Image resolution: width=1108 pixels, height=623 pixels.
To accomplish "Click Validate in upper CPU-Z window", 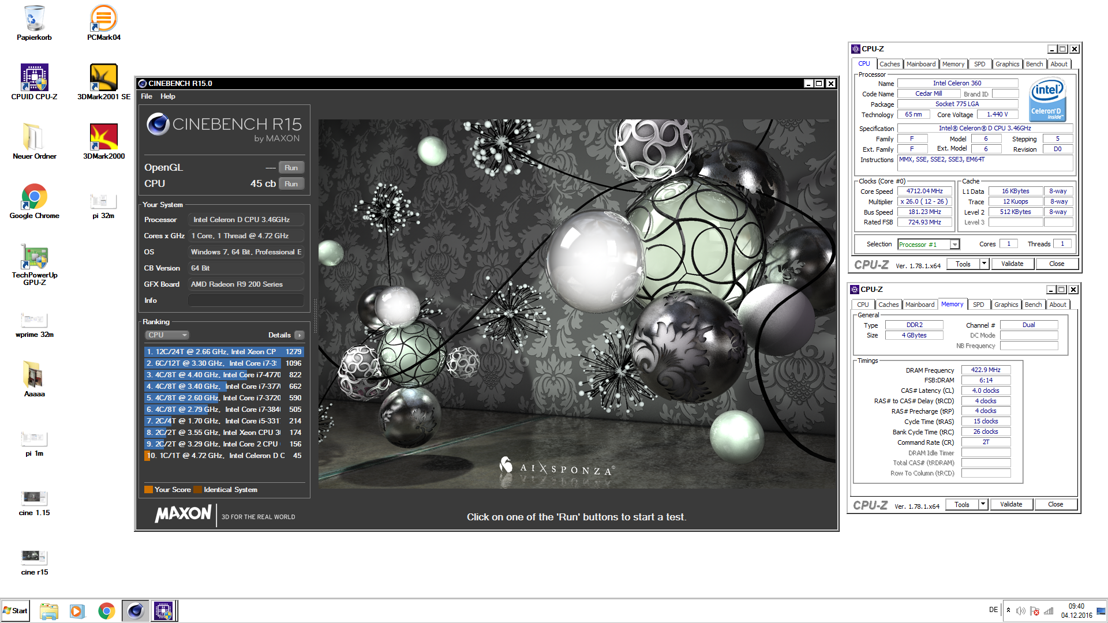I will pyautogui.click(x=1012, y=264).
